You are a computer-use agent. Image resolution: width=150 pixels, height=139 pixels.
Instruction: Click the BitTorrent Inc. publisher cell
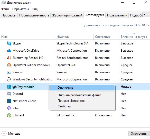click(66, 115)
